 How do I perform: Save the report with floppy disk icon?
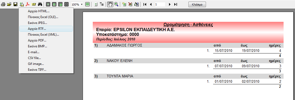coord(16,4)
